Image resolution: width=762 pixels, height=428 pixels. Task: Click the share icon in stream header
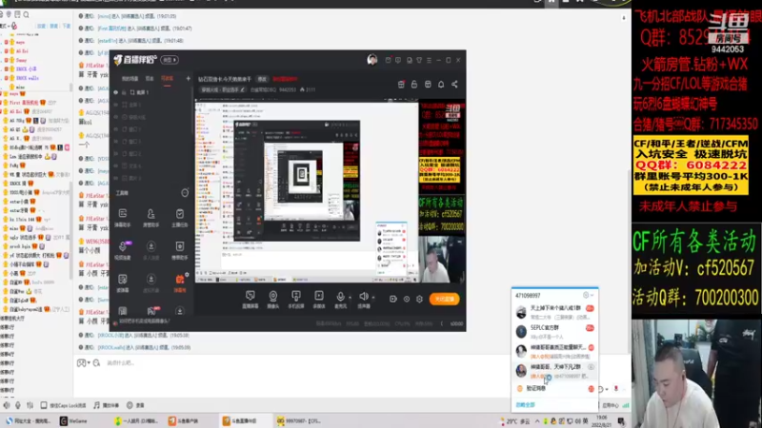click(454, 84)
